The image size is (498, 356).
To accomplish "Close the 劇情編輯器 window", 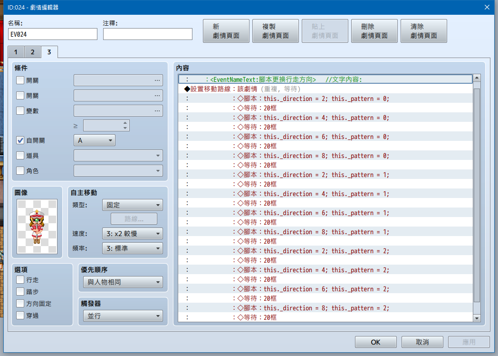I will click(x=487, y=7).
